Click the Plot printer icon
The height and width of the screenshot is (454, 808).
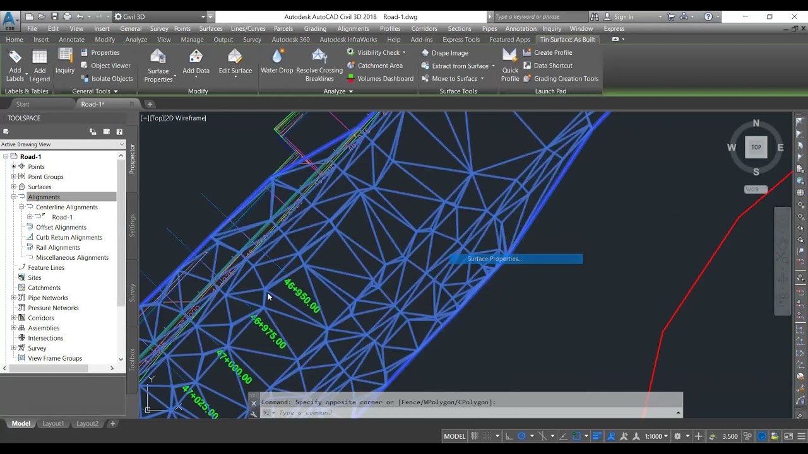tap(67, 16)
